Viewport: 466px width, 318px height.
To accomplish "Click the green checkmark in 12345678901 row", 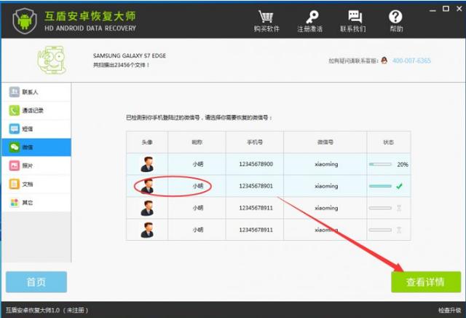I will [399, 186].
